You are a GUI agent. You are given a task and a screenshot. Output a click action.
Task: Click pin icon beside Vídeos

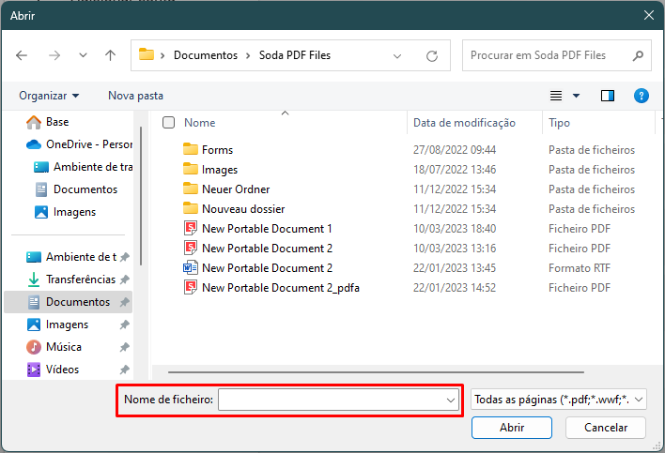tap(124, 370)
